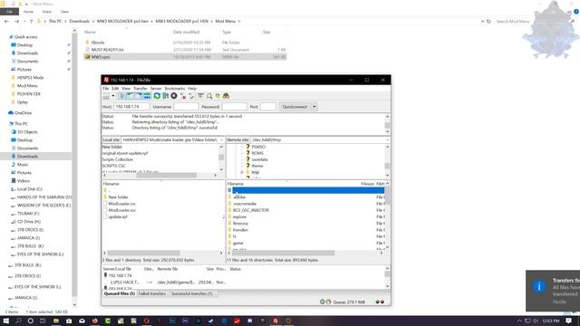Open the Server menu

[x=156, y=89]
